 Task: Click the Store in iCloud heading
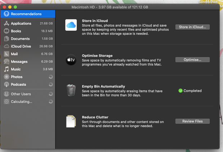(95, 21)
